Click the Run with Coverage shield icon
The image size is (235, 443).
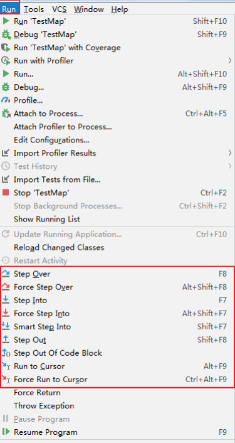6,48
